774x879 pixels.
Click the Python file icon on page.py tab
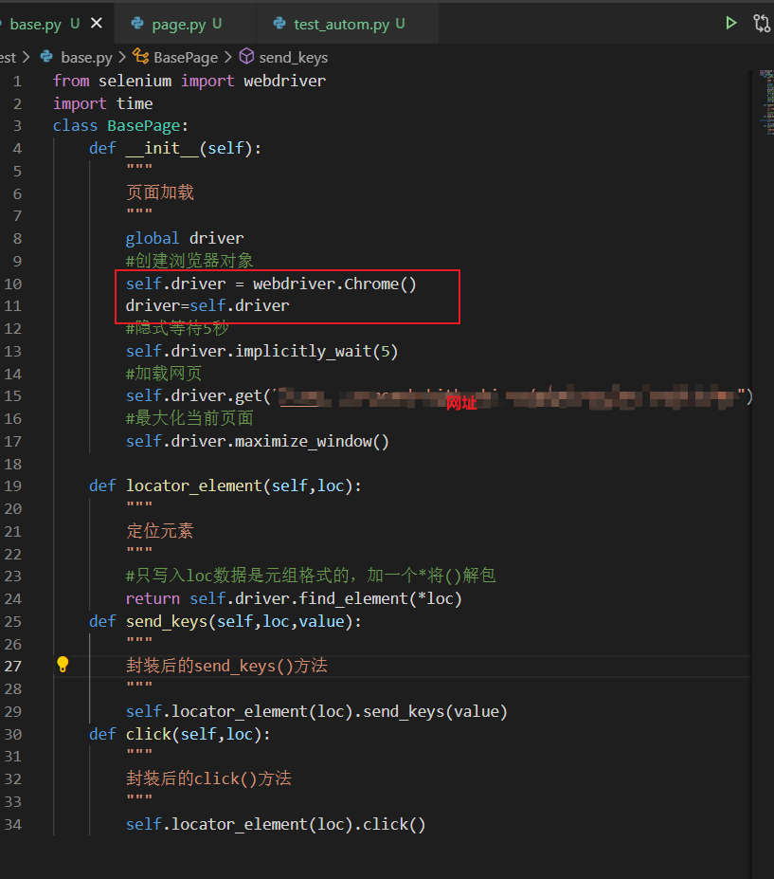[x=137, y=24]
